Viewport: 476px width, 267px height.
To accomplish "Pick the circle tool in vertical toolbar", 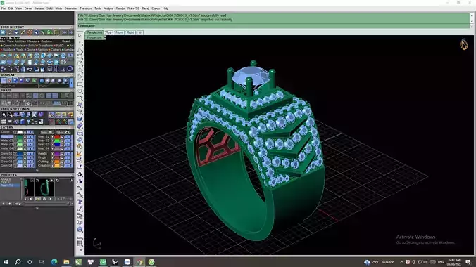I will tap(80, 63).
